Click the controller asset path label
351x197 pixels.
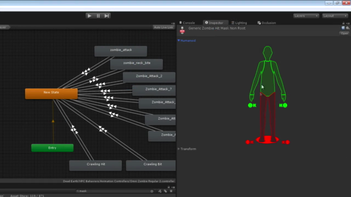pos(118,181)
